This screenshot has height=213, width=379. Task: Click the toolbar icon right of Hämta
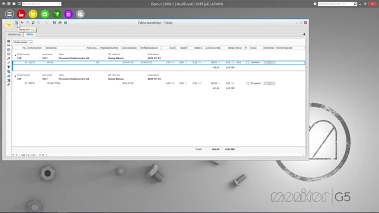point(22,22)
